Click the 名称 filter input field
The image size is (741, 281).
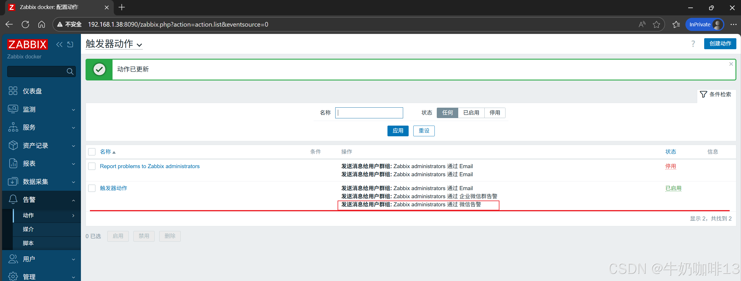(x=369, y=113)
